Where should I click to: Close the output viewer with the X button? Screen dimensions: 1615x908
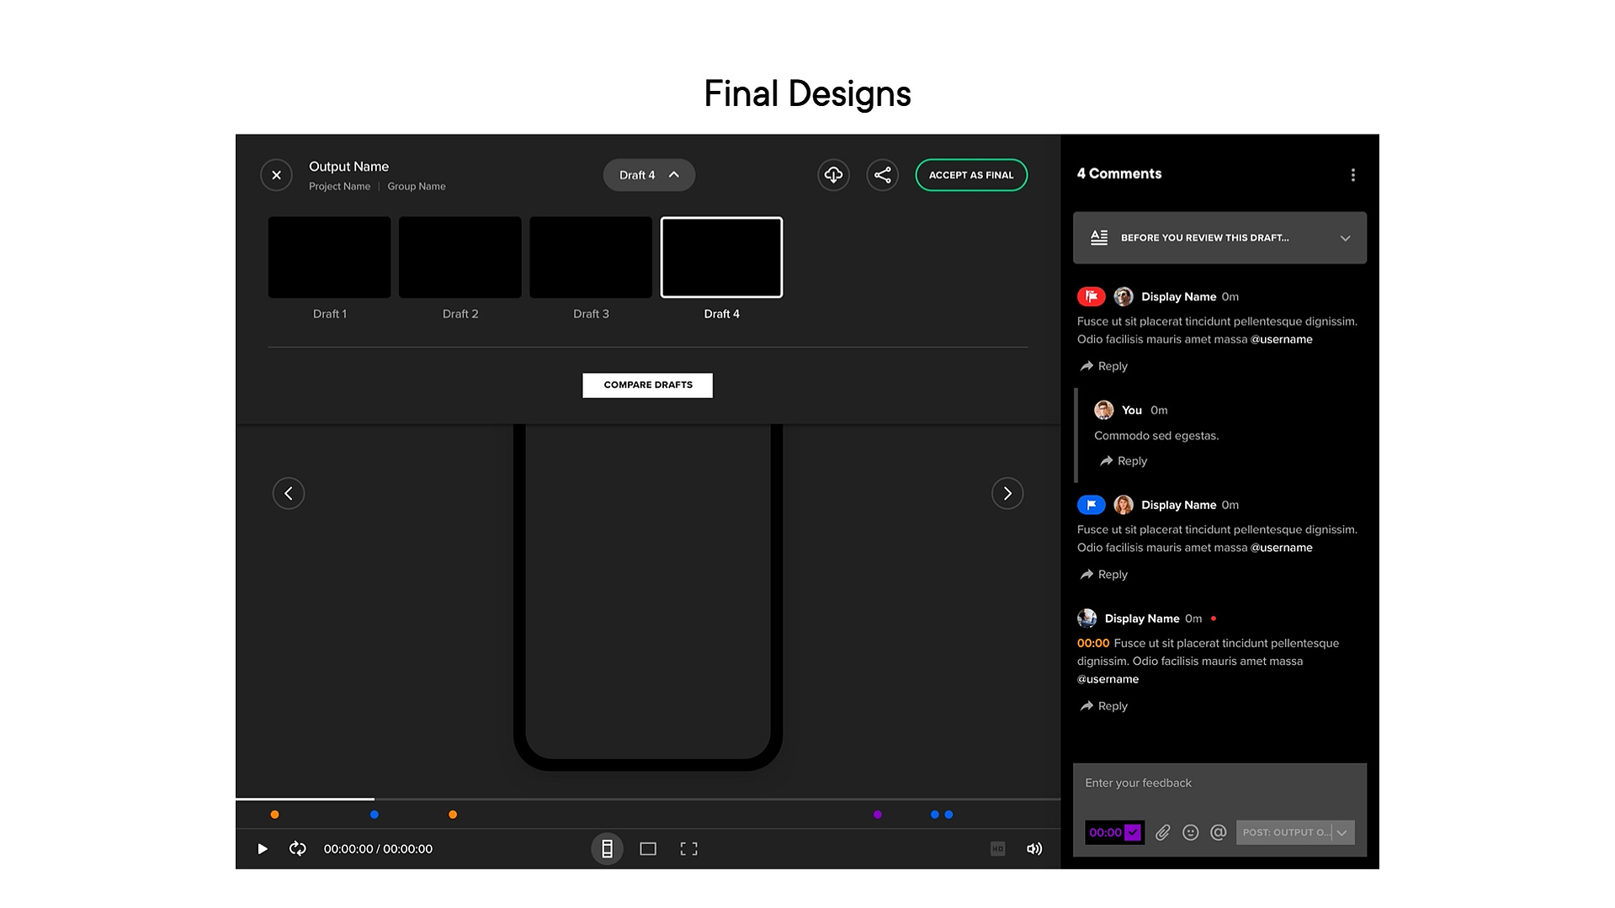pos(276,175)
